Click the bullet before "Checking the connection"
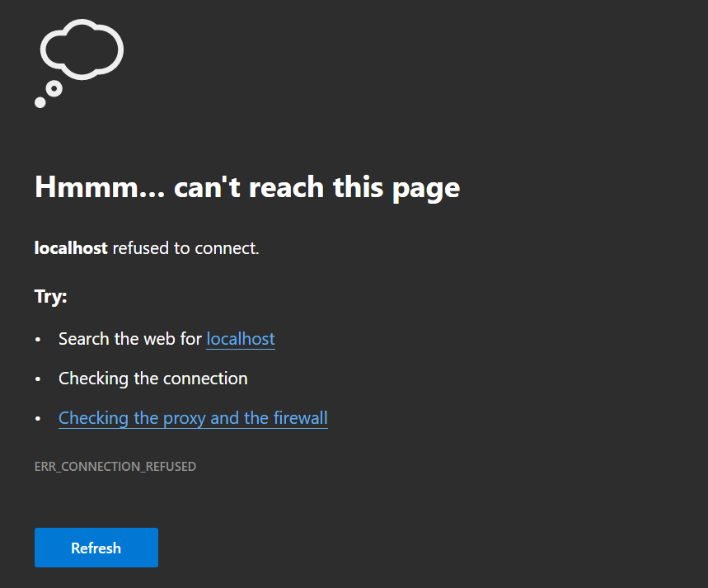 (38, 379)
